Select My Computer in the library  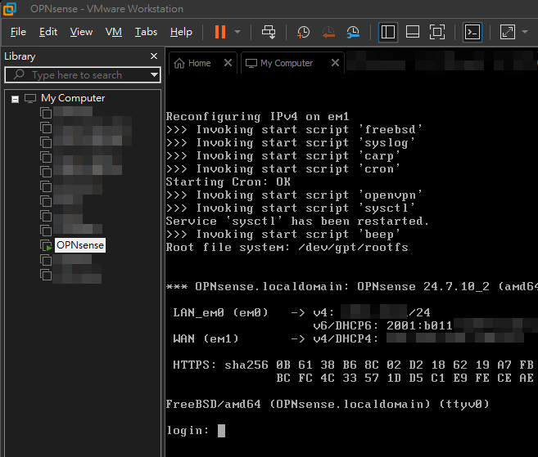73,98
